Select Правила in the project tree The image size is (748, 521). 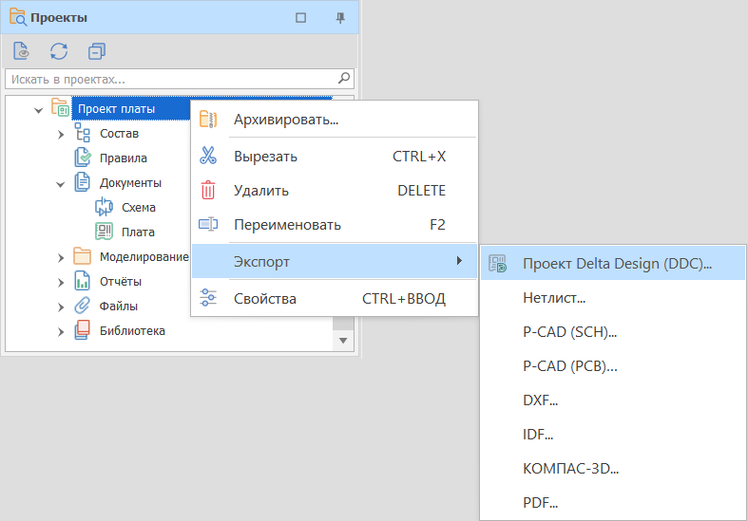pos(123,158)
